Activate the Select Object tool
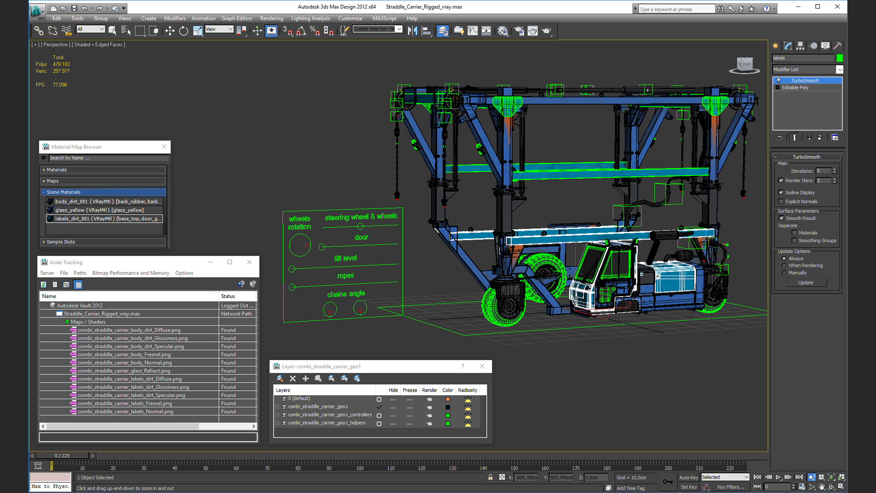The width and height of the screenshot is (876, 493). [x=112, y=31]
